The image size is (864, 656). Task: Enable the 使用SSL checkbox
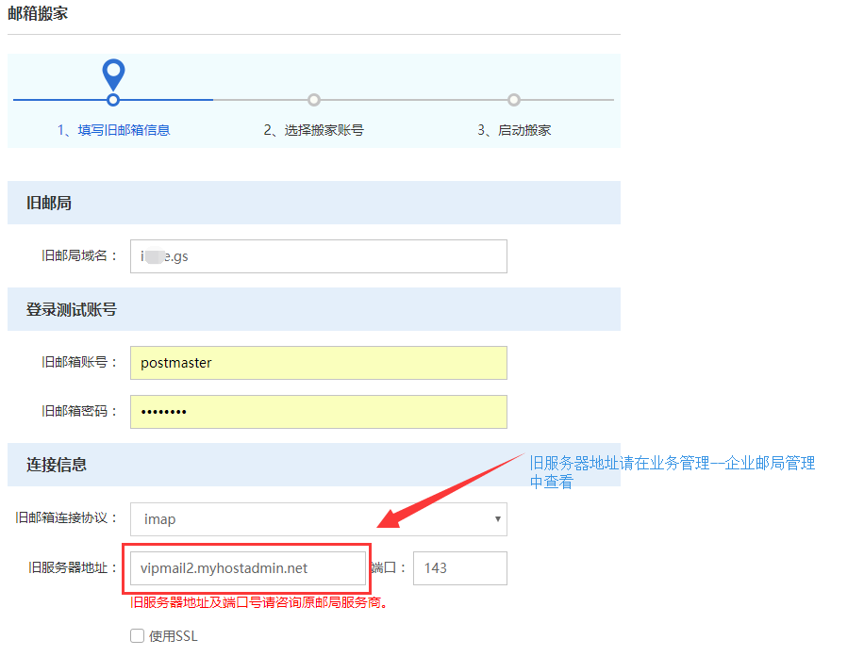[138, 636]
